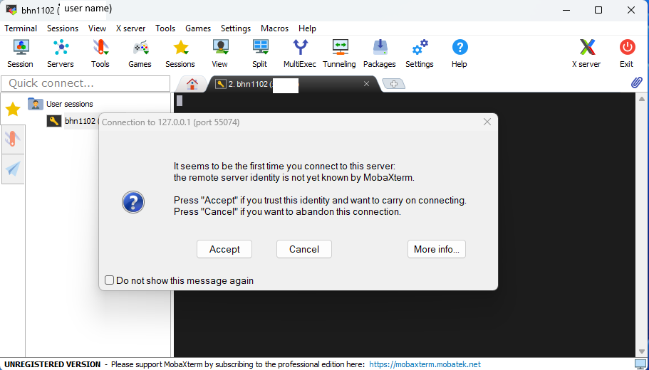This screenshot has width=649, height=370.
Task: Close the bhn1102 terminal tab
Action: tap(366, 84)
